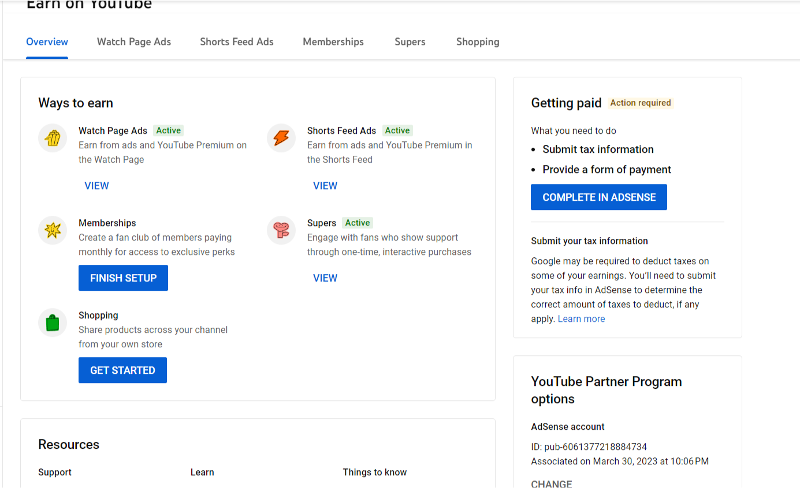
Task: Open the Supers tab
Action: click(410, 42)
